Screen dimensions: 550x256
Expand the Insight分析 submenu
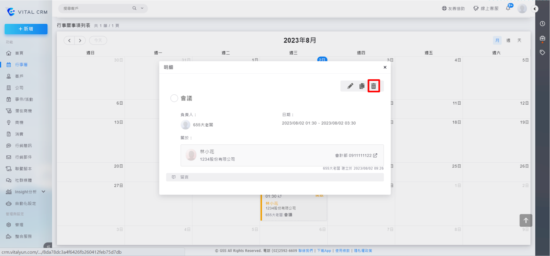pyautogui.click(x=43, y=192)
